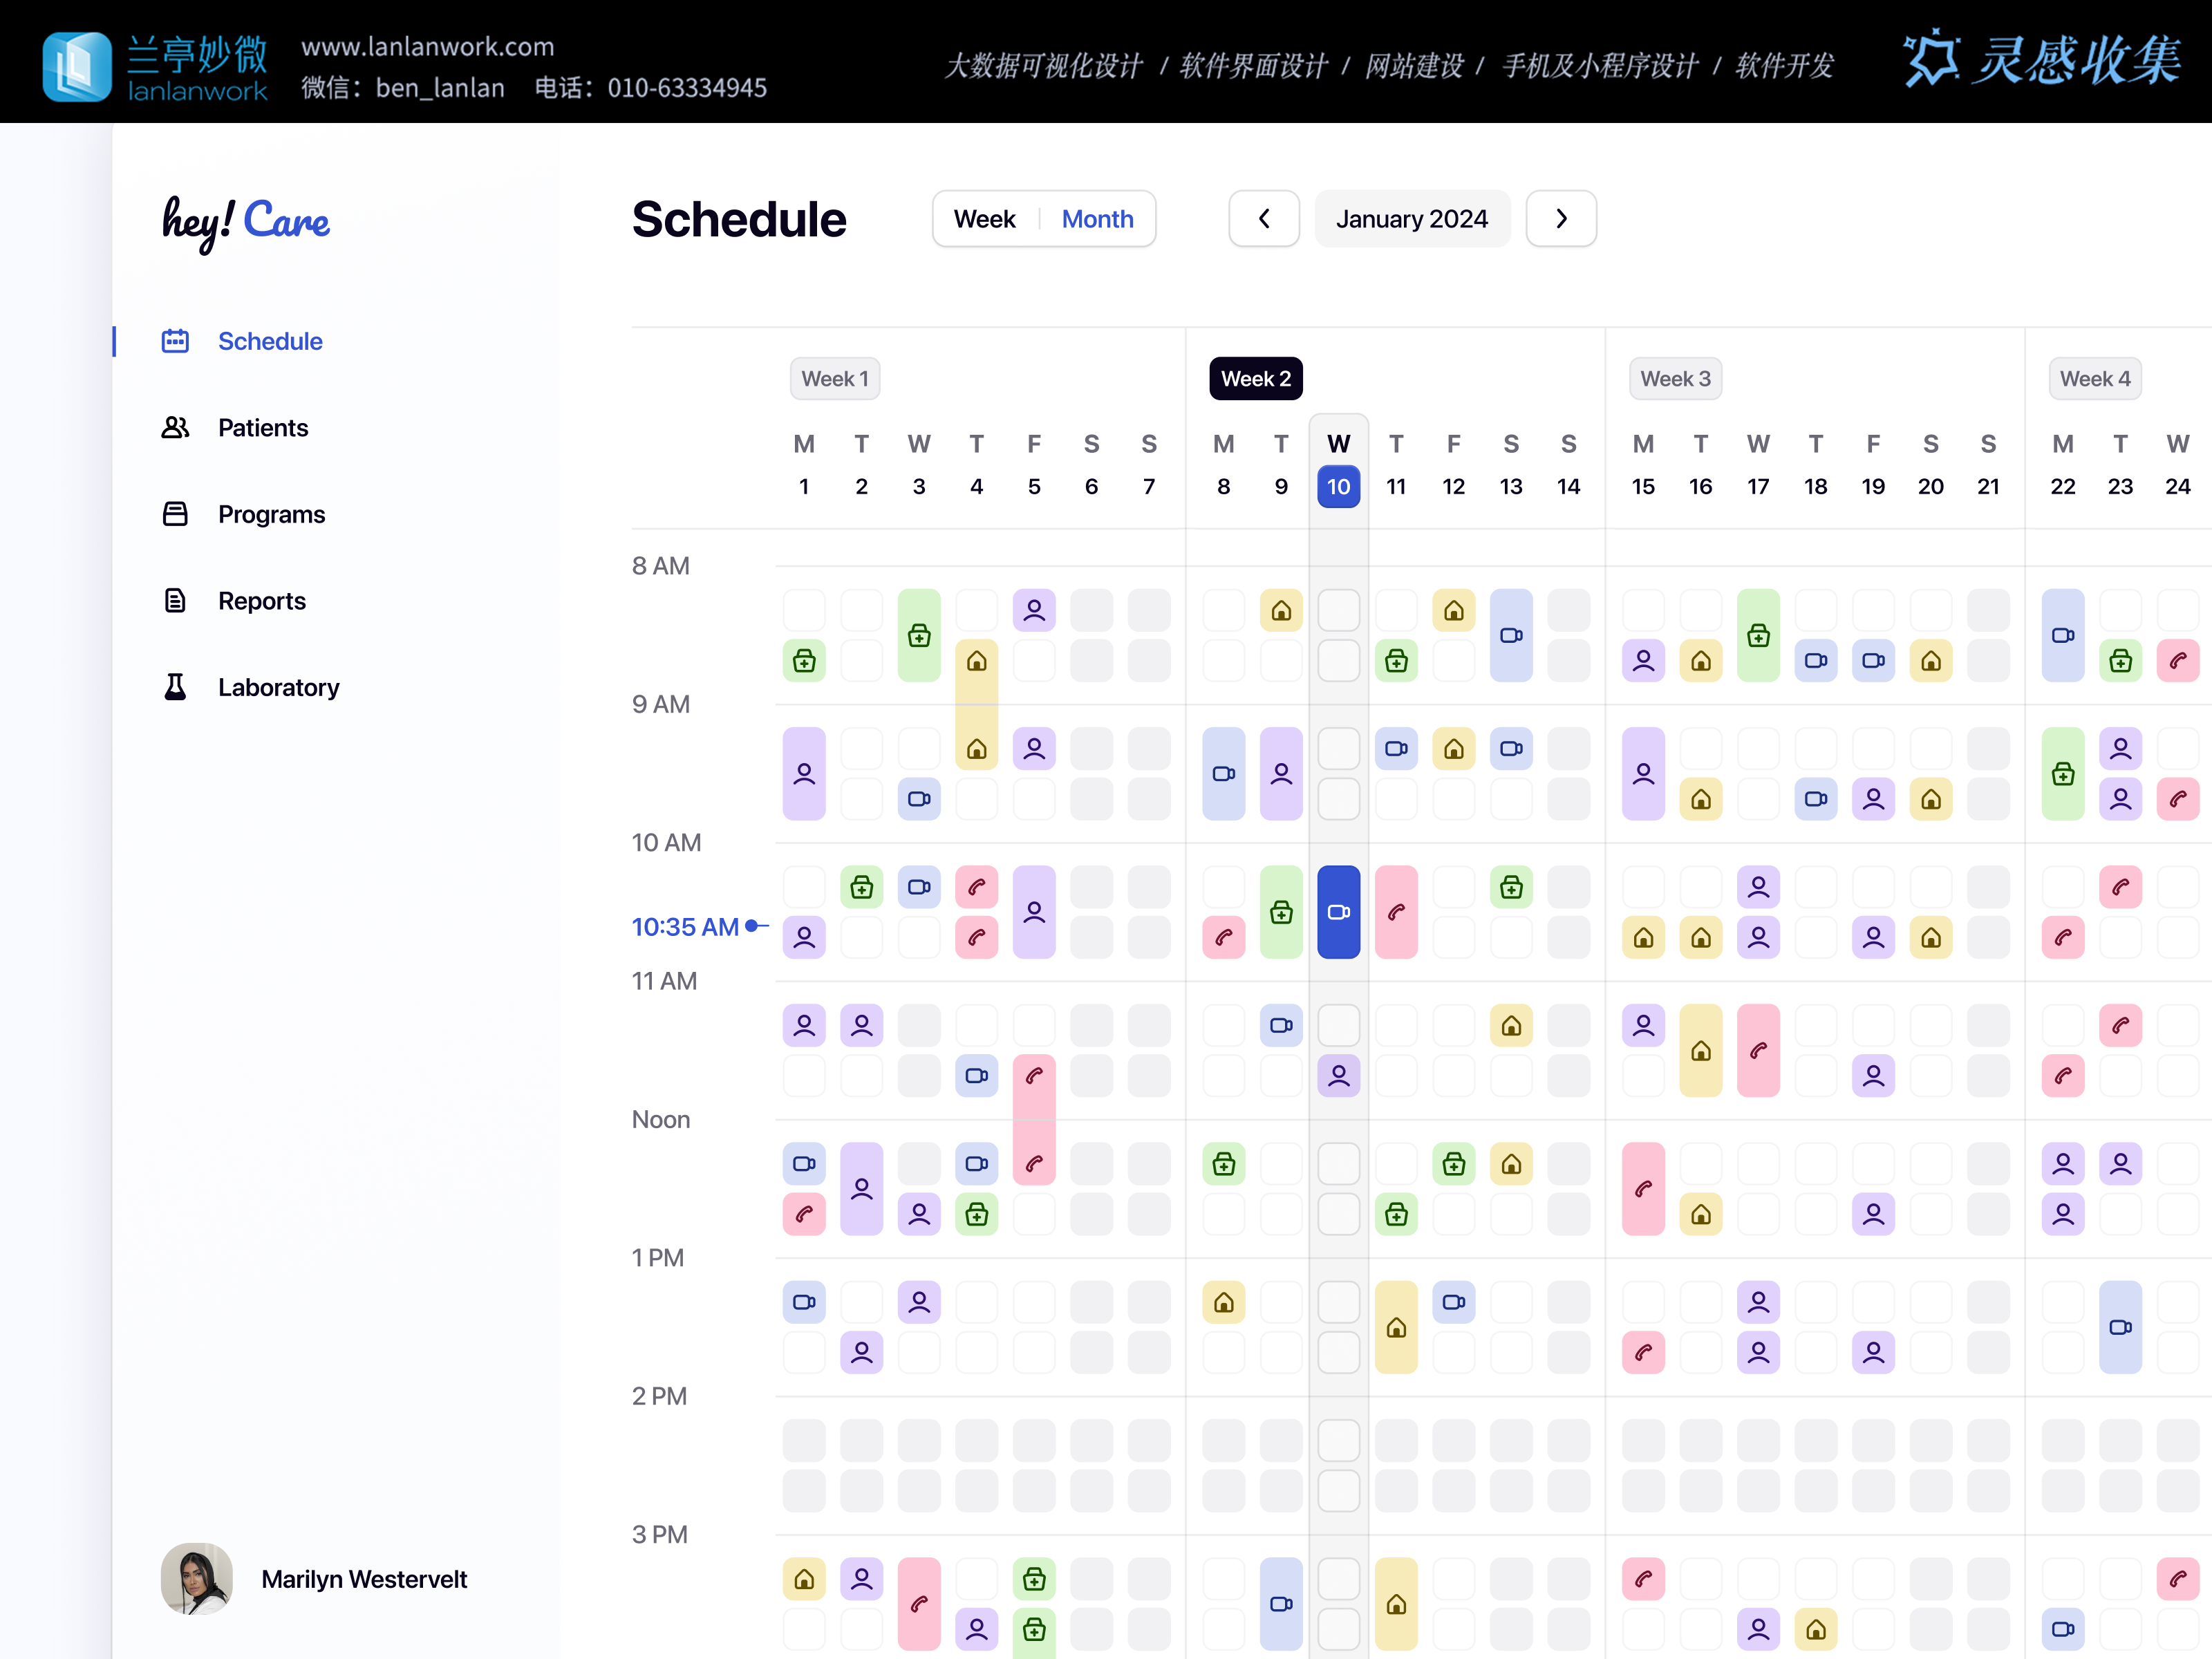Click the Laboratory flask icon

tap(175, 687)
